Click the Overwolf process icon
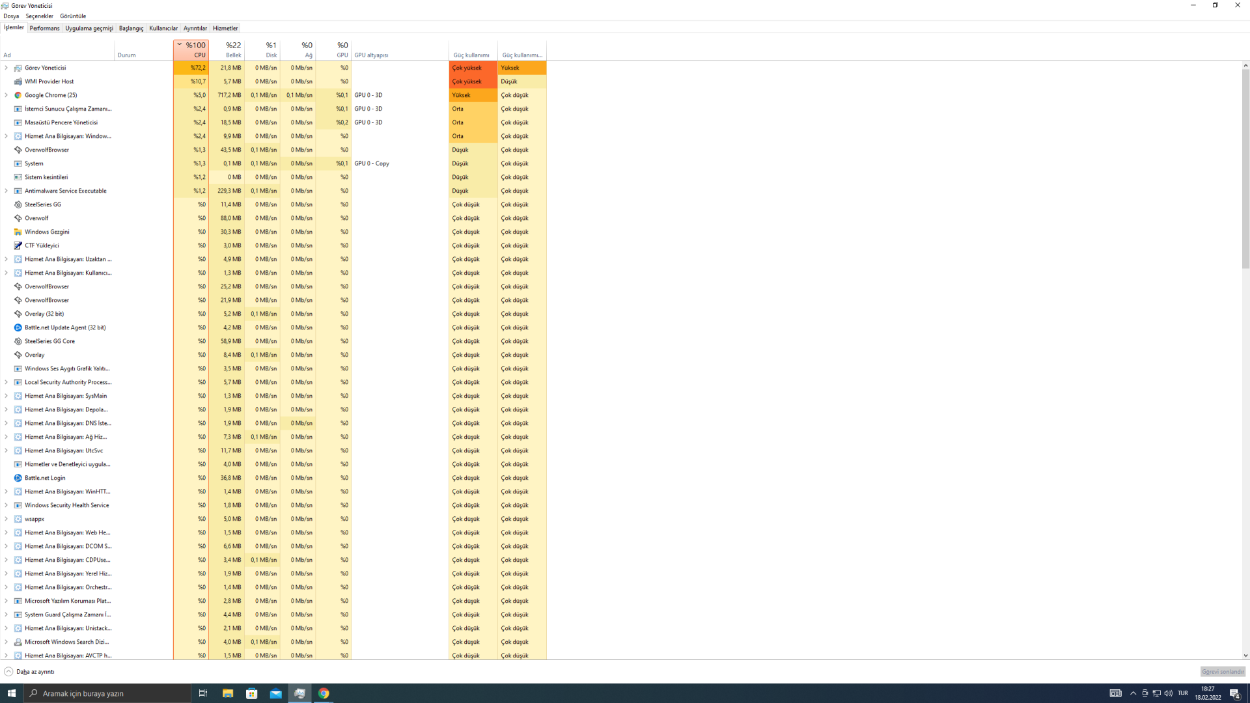1250x703 pixels. (x=18, y=218)
